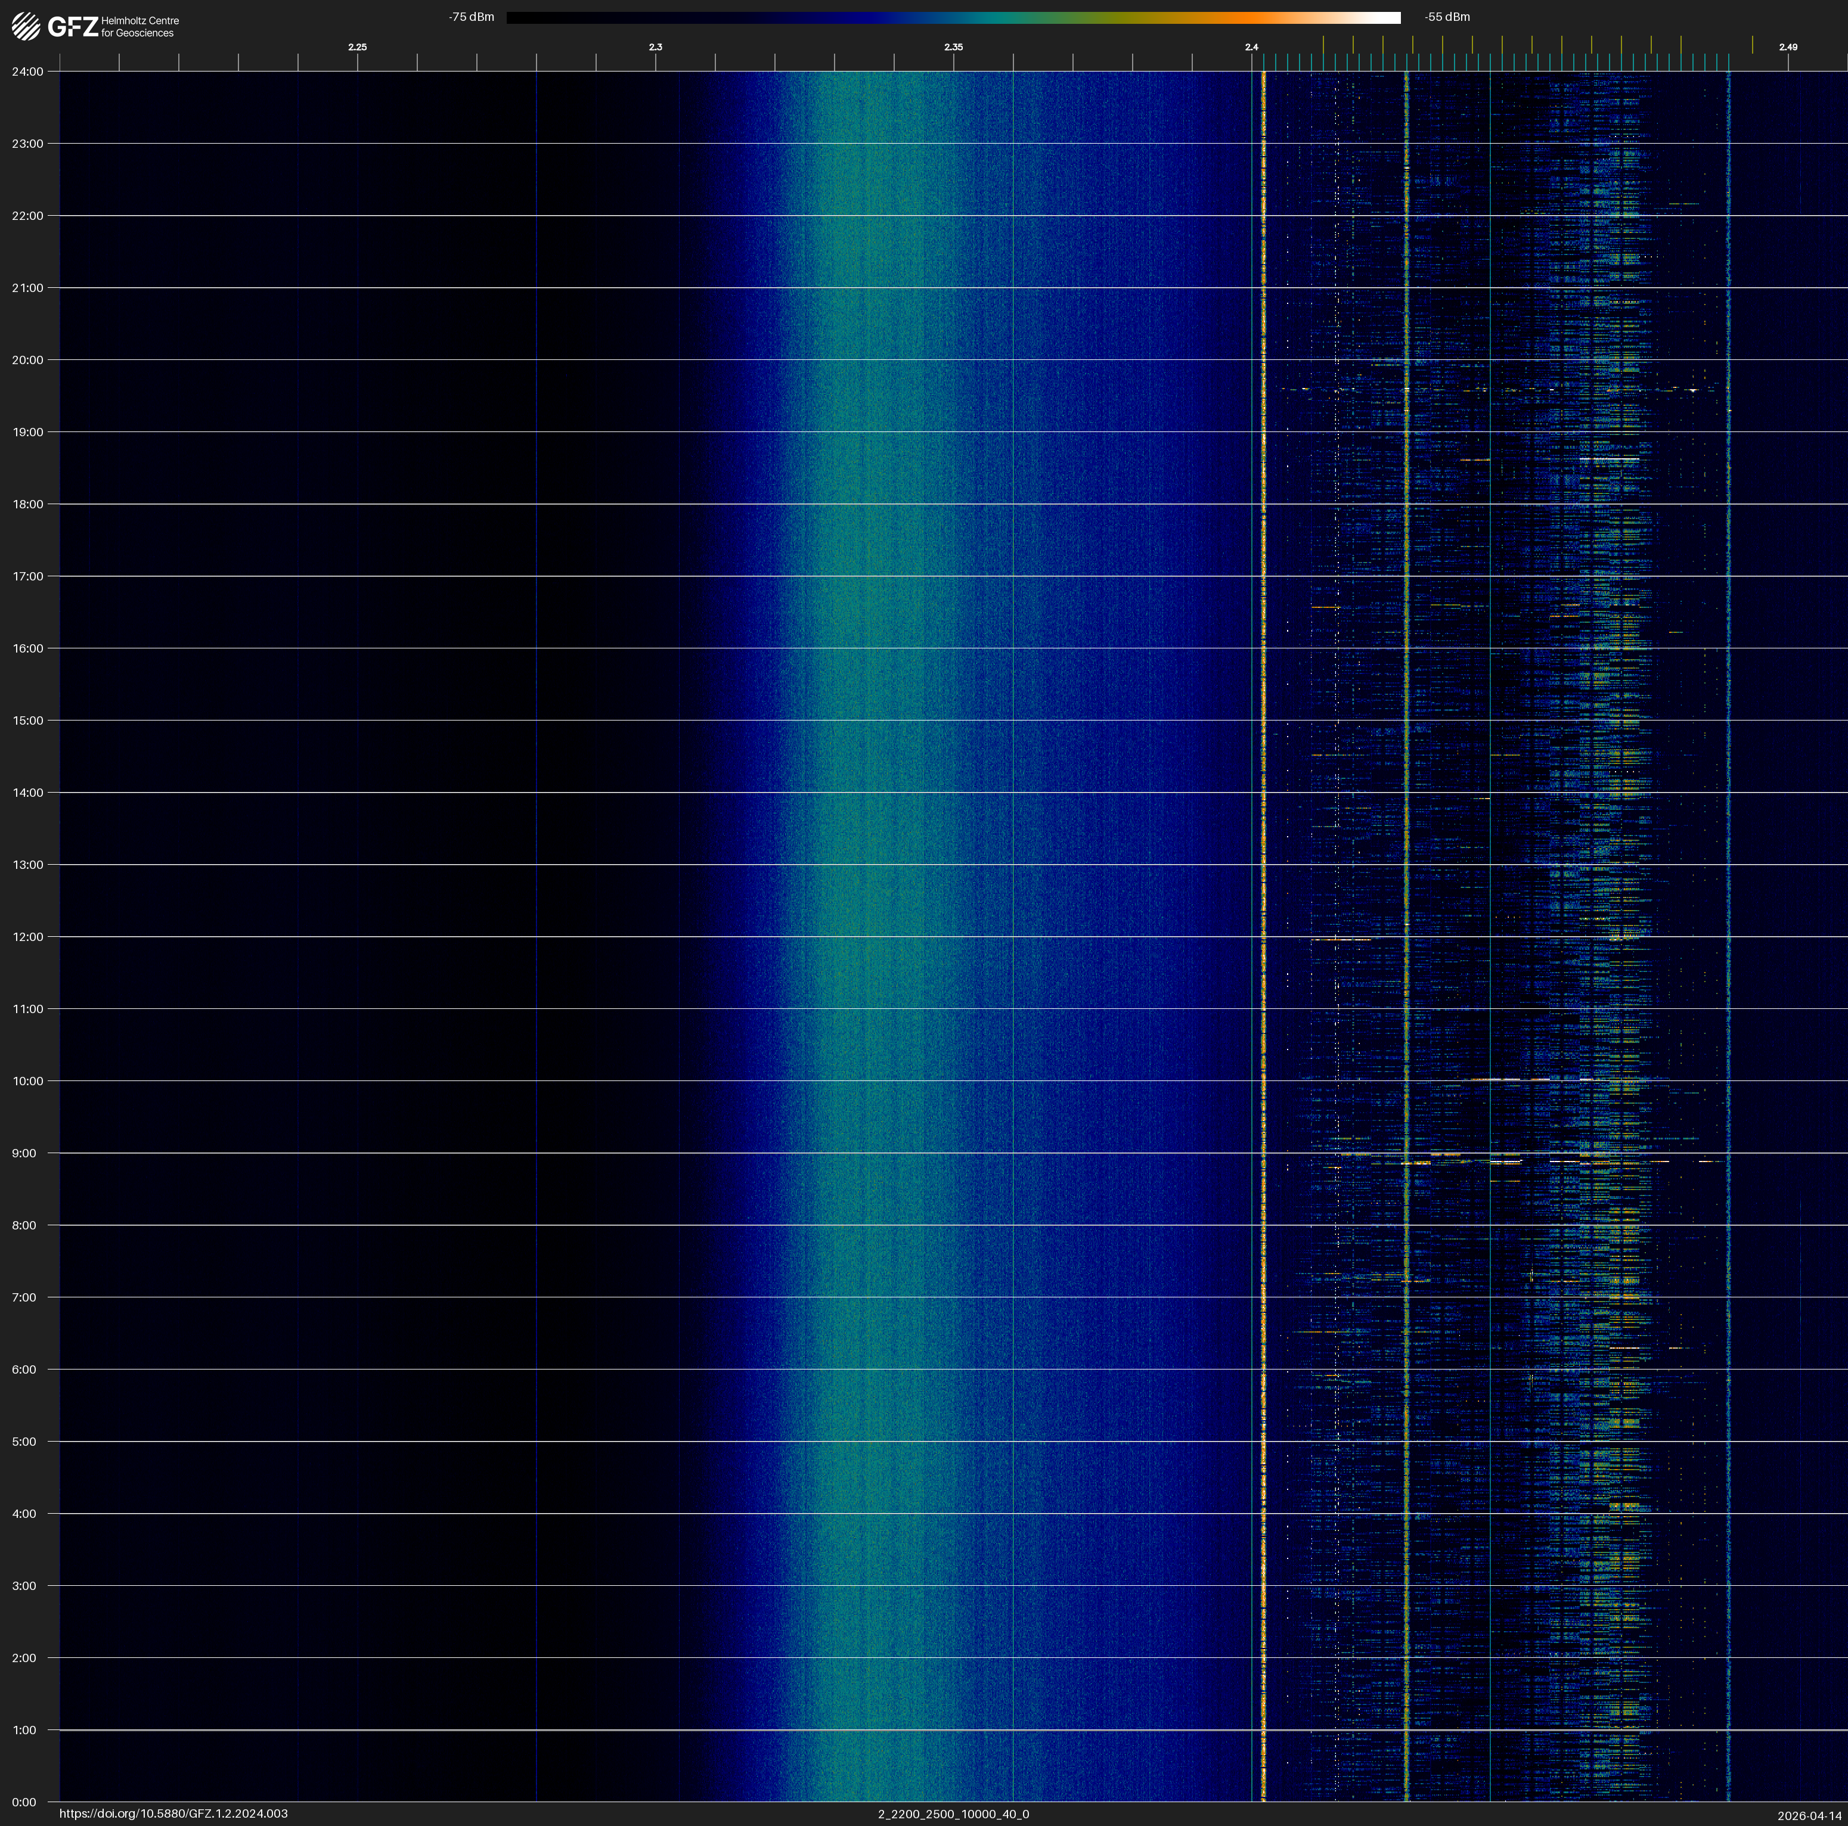Screen dimensions: 1848x1826
Task: Select the 6:00 time axis label
Action: tap(24, 1369)
